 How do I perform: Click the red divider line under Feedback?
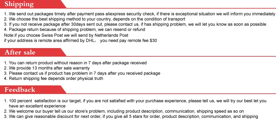(x=171, y=94)
